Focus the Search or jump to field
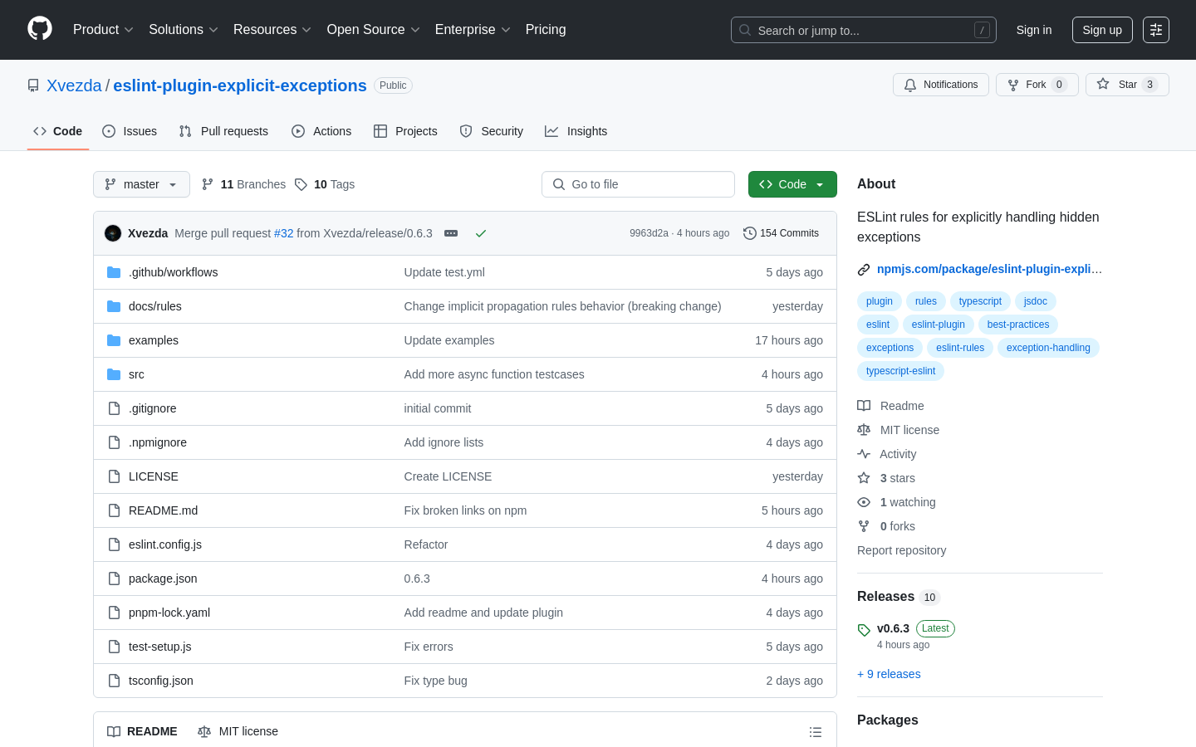This screenshot has width=1196, height=747. [x=864, y=30]
